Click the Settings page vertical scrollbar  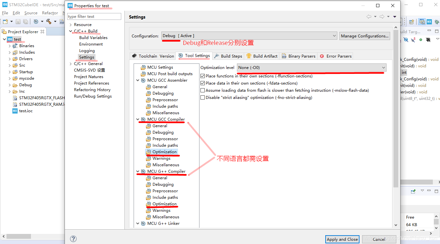click(x=396, y=109)
